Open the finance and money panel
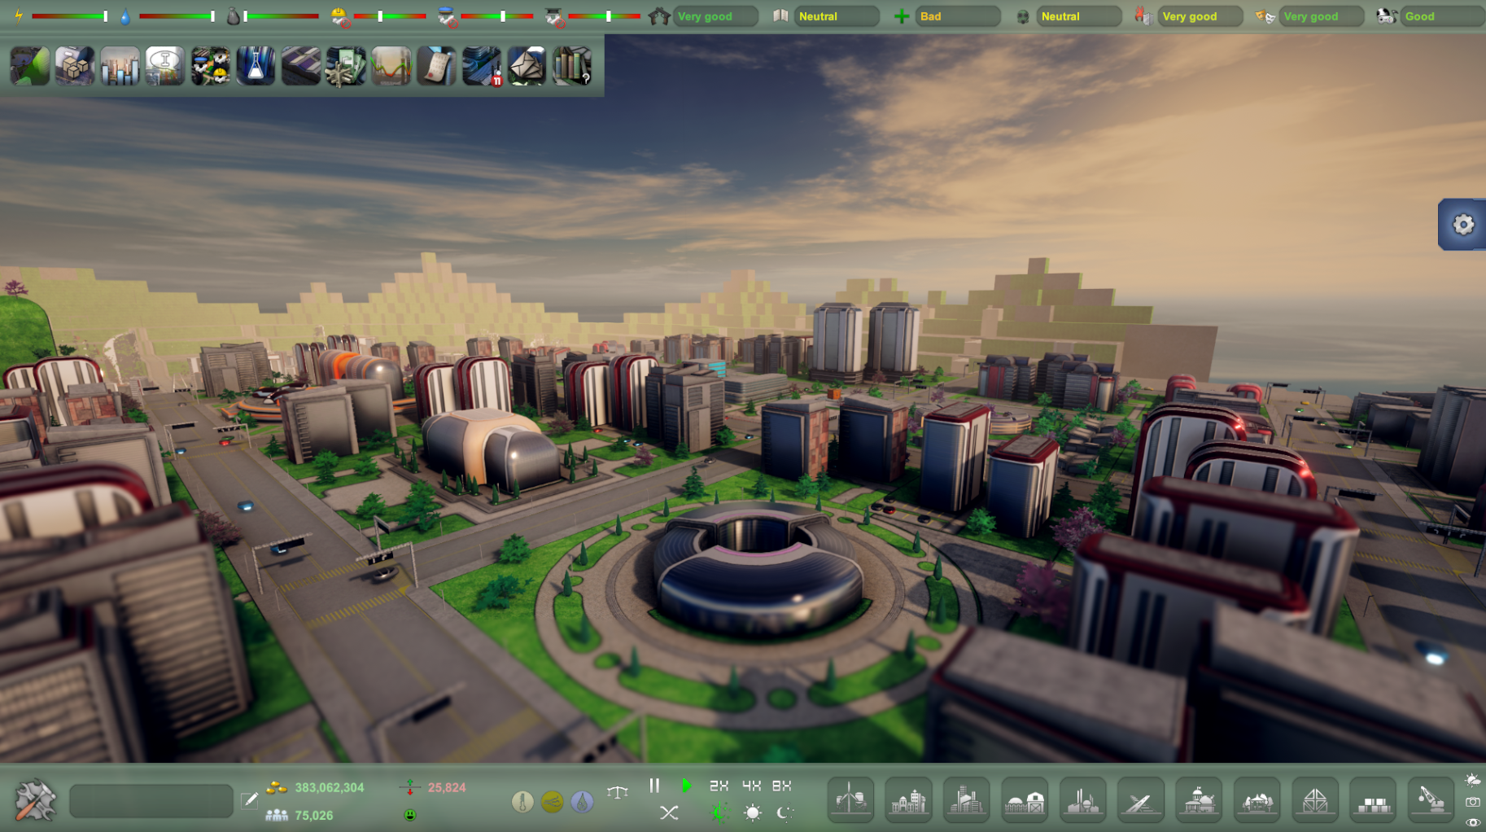 point(346,66)
